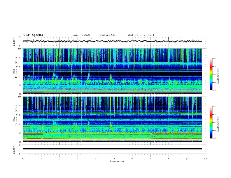Screen dimensions: 231x178
Task: Click the '10' frequency tick on ch.1 plot
Action: click(x=19, y=49)
